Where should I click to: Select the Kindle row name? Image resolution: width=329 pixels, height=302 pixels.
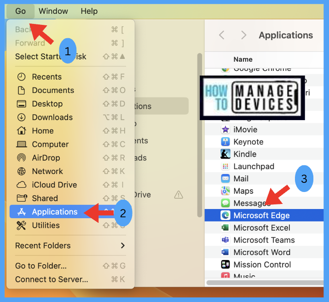pyautogui.click(x=245, y=154)
